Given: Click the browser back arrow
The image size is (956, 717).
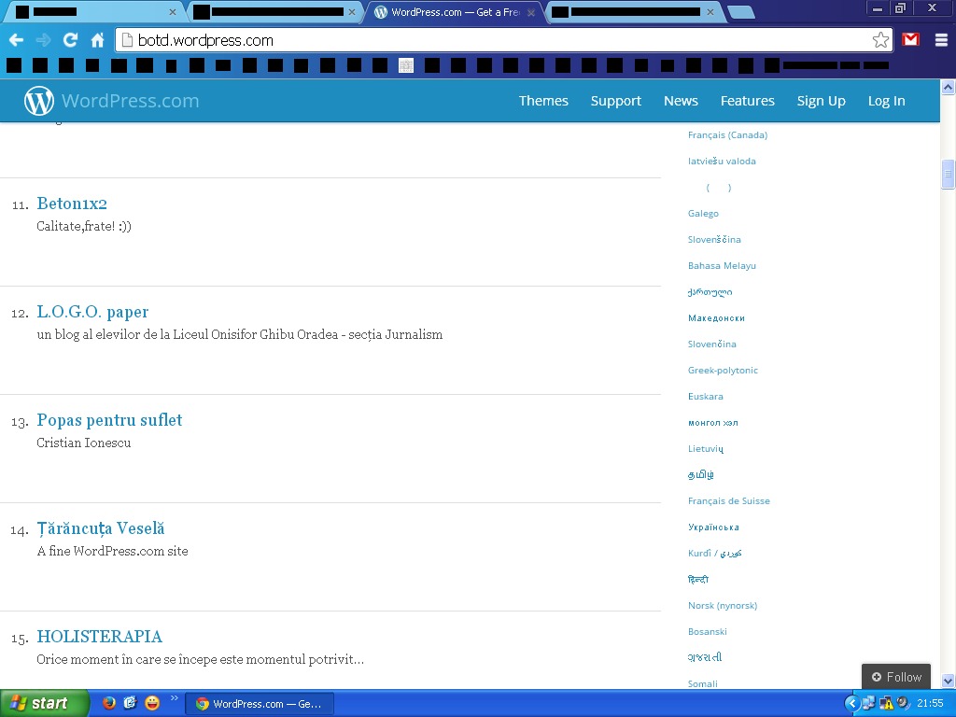Looking at the screenshot, I should click(x=16, y=40).
